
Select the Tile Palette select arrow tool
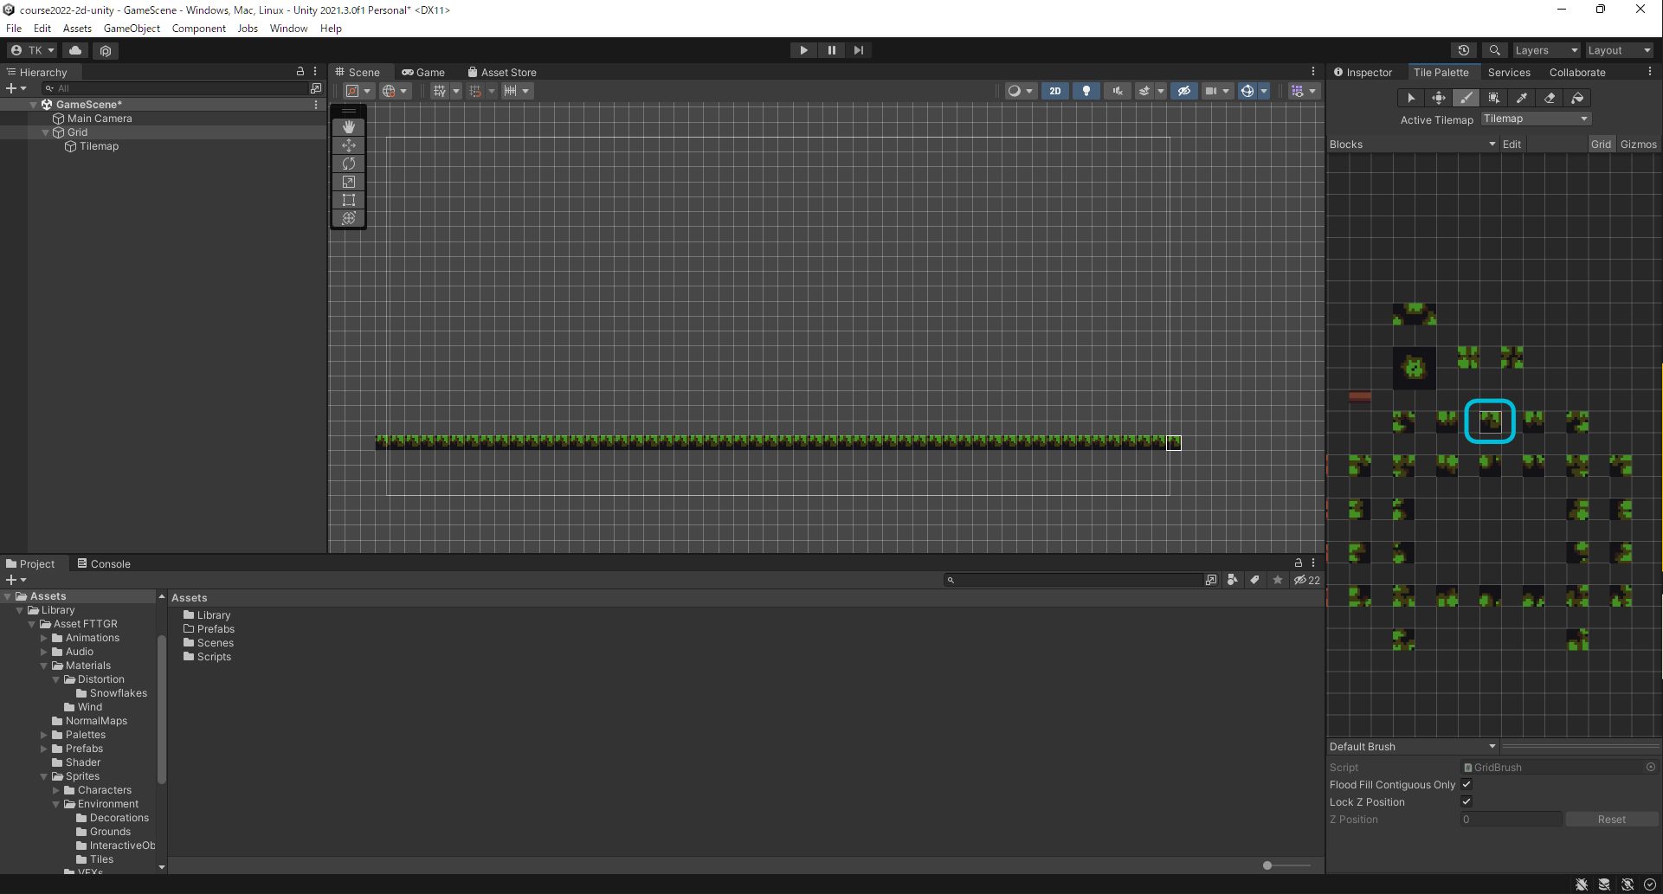coord(1411,98)
